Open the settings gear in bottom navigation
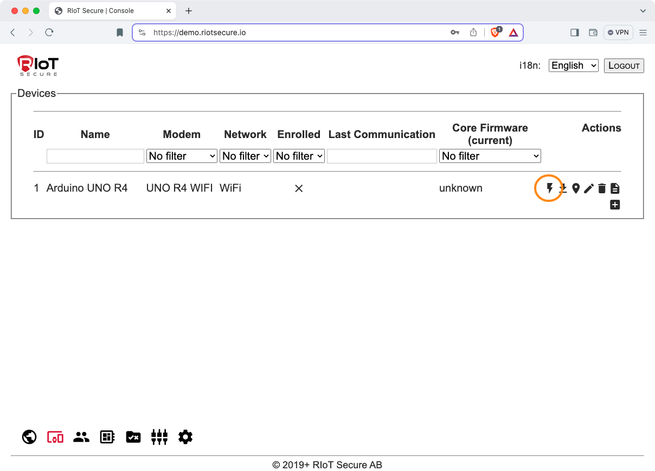655x471 pixels. pos(185,437)
